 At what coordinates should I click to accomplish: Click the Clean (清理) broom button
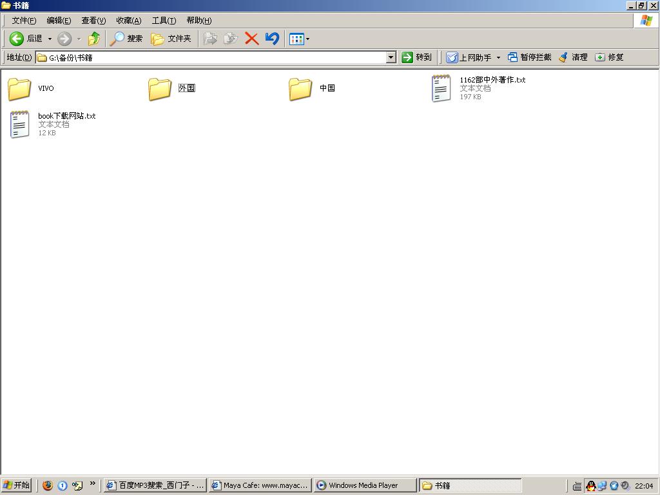[573, 57]
